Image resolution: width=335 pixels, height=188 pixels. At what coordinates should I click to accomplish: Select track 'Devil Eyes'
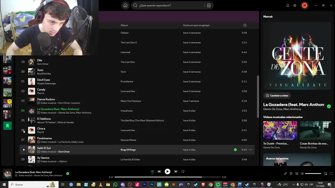(43, 80)
